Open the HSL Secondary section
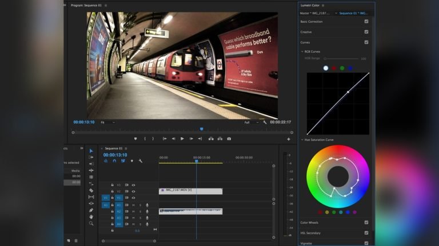Image resolution: width=439 pixels, height=246 pixels. click(310, 233)
